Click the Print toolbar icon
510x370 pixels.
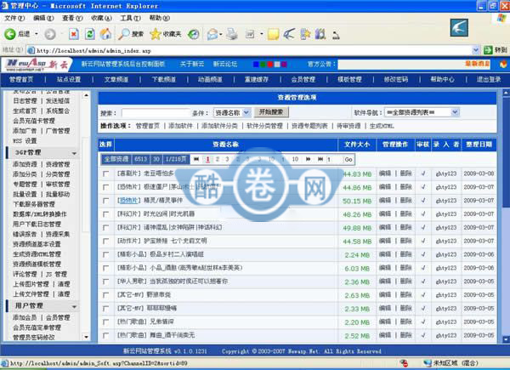coord(232,34)
